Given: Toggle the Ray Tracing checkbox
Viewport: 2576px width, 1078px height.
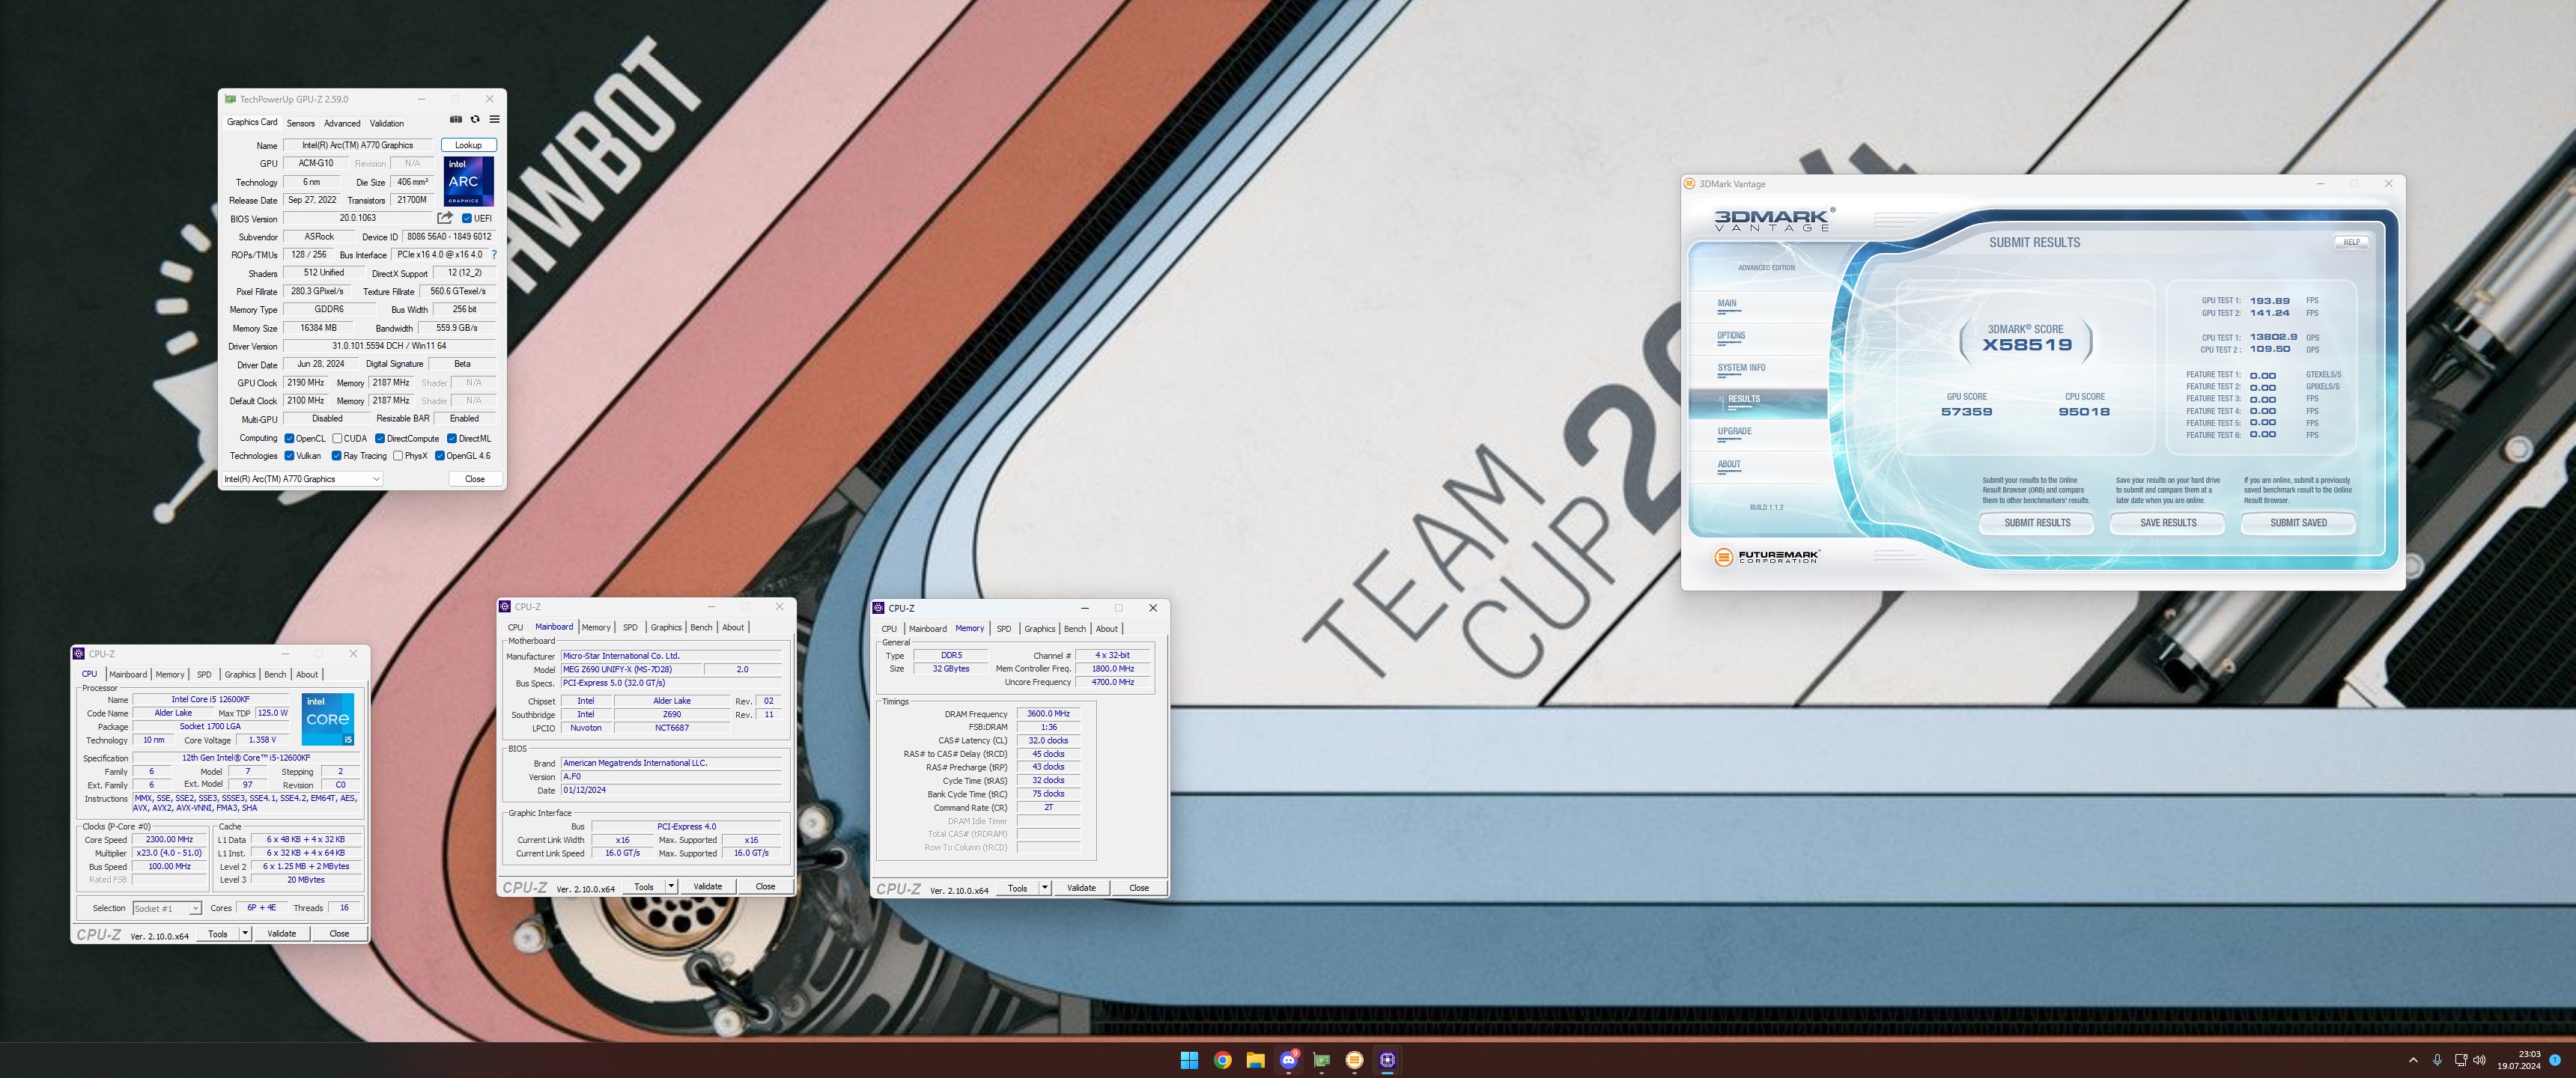Looking at the screenshot, I should point(337,456).
